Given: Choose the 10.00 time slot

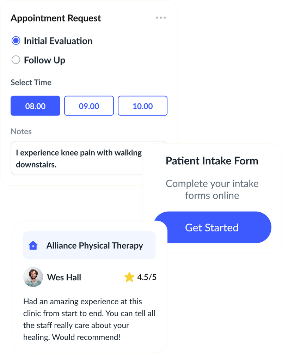Looking at the screenshot, I should pos(142,106).
